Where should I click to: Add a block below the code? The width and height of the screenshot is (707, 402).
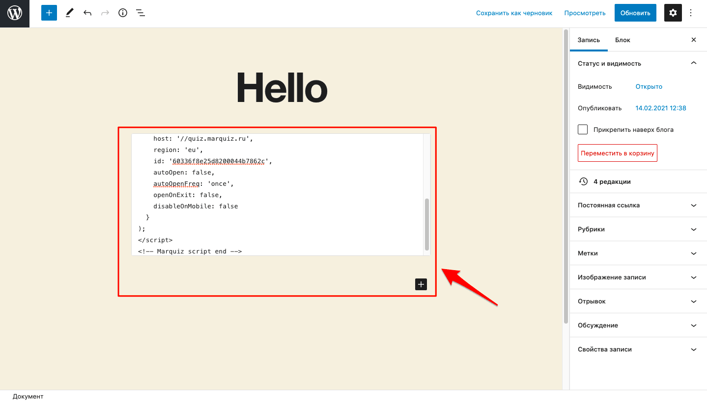click(421, 284)
